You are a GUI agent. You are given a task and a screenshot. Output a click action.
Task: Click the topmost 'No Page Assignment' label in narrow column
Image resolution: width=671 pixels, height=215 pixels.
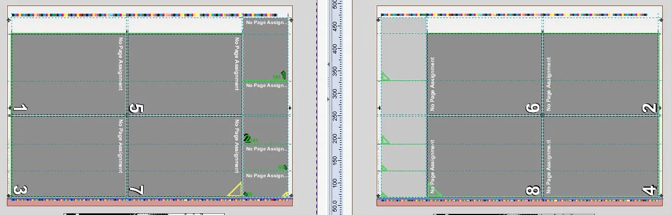point(266,22)
